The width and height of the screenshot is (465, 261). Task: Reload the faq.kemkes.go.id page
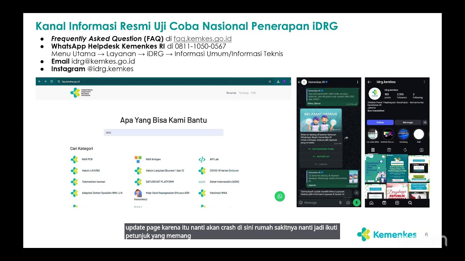(52, 82)
